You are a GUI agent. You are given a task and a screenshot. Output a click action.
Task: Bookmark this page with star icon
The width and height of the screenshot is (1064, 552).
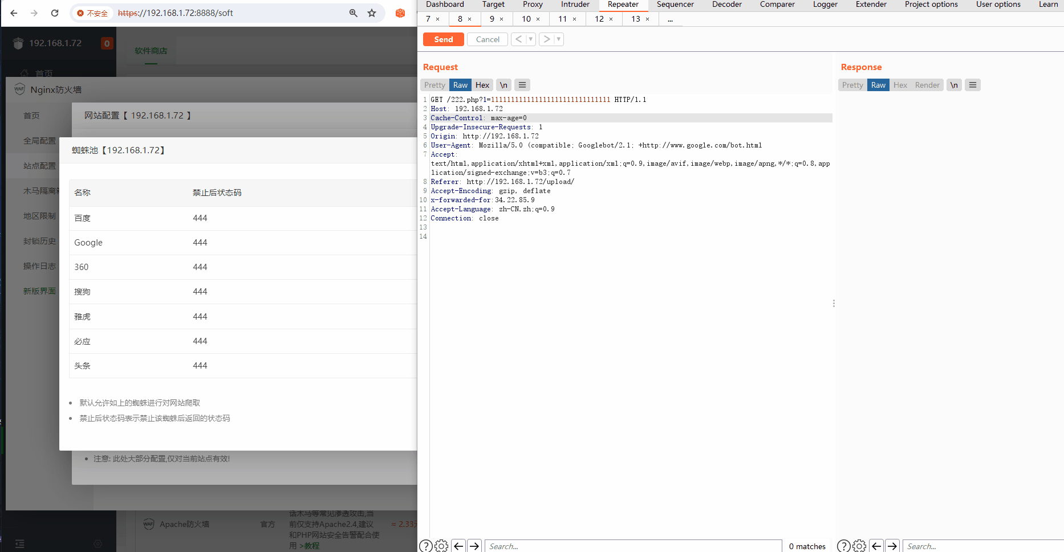pyautogui.click(x=372, y=13)
